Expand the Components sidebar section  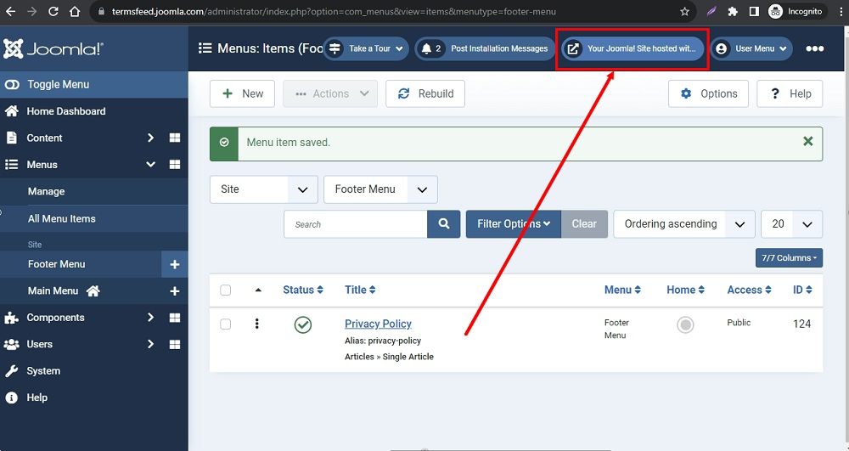[150, 318]
